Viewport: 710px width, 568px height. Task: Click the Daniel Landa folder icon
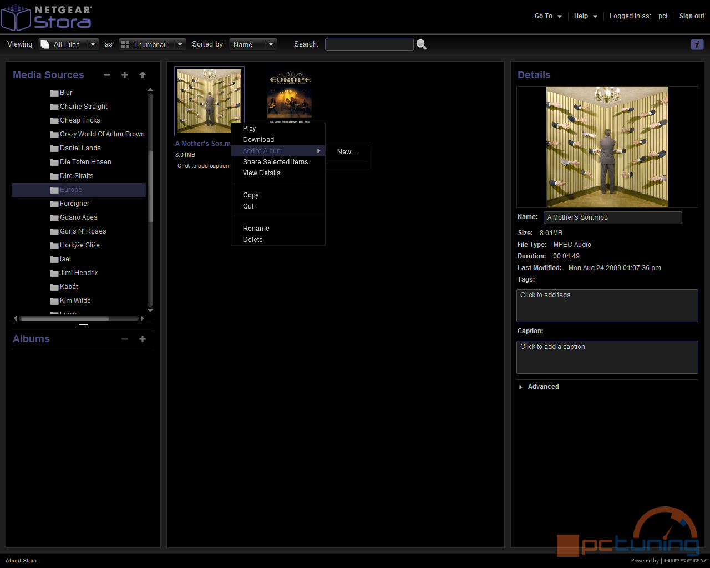point(54,149)
